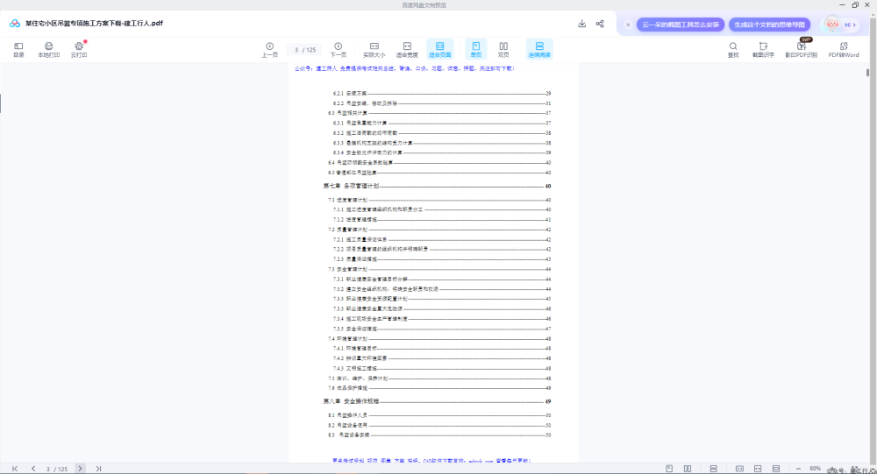Open the Hi assistant avatar
This screenshot has height=474, width=877.
coord(840,24)
